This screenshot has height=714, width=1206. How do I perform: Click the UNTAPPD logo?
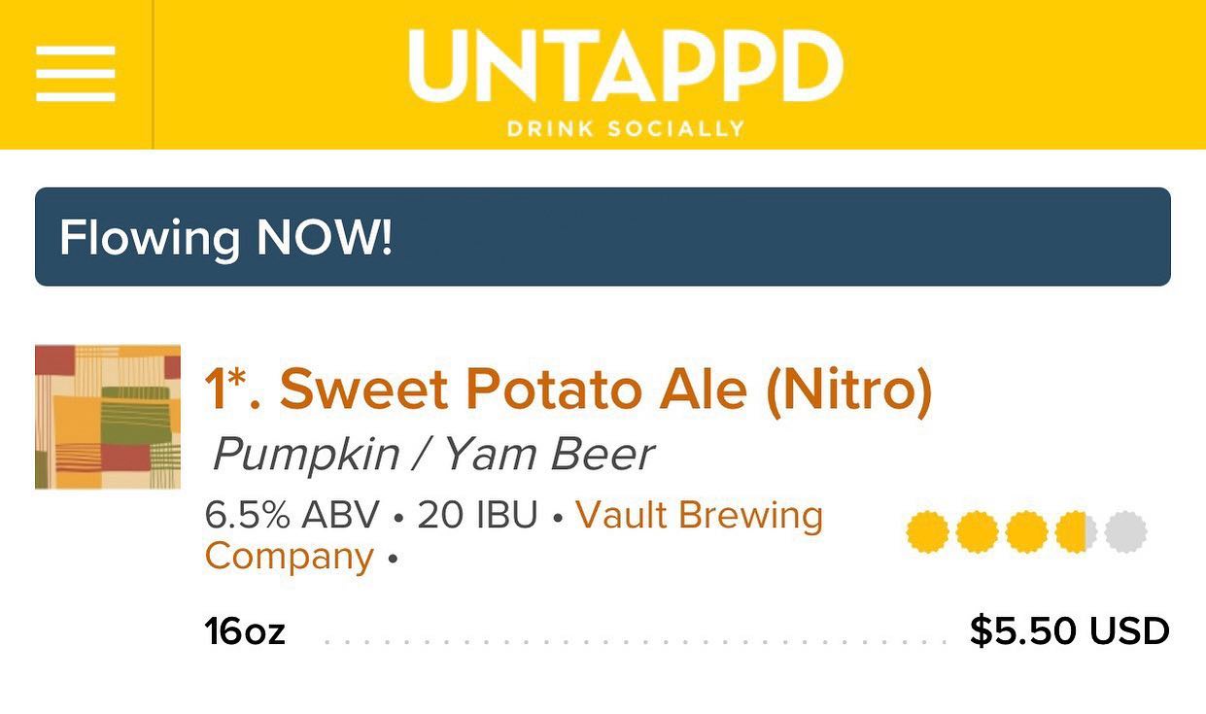626,67
